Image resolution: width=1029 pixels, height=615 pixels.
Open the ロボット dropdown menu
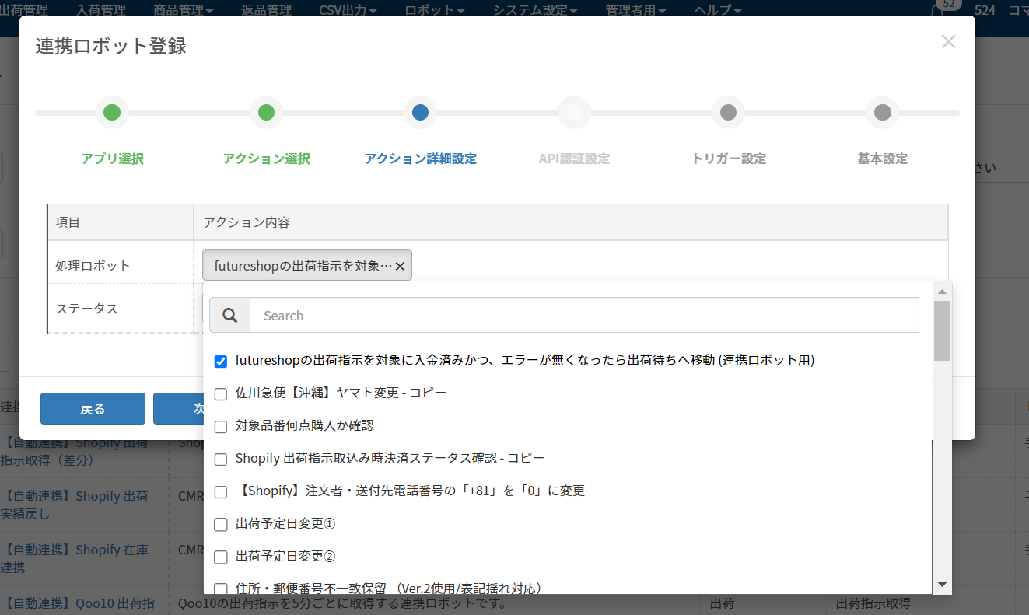[434, 9]
